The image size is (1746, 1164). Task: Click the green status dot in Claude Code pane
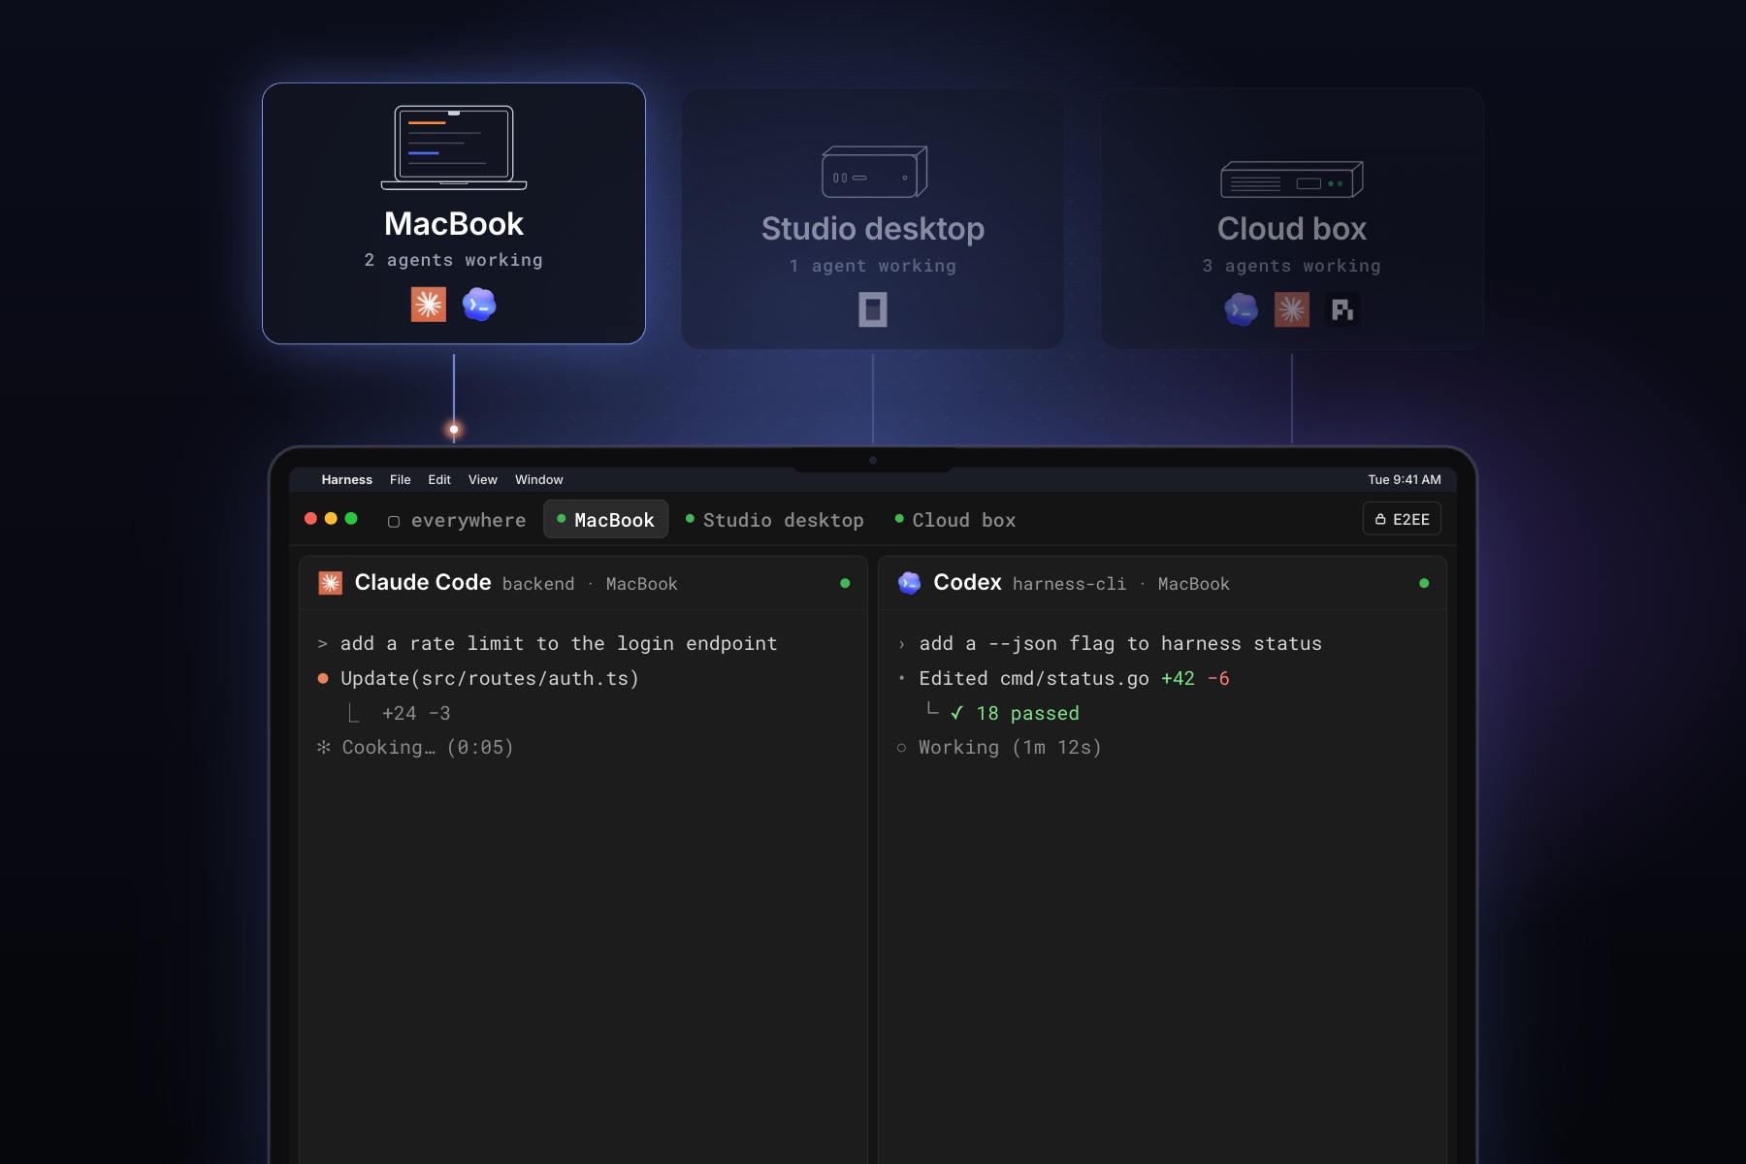click(845, 583)
